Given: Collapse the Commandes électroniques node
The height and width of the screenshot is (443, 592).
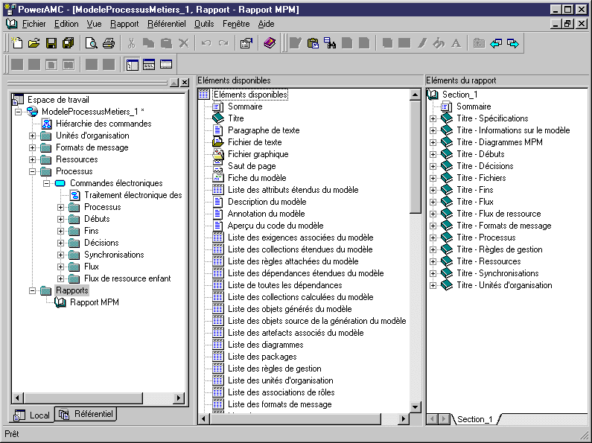Looking at the screenshot, I should (x=46, y=183).
